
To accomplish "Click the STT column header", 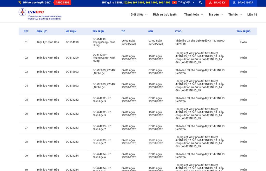I will click(x=26, y=31).
